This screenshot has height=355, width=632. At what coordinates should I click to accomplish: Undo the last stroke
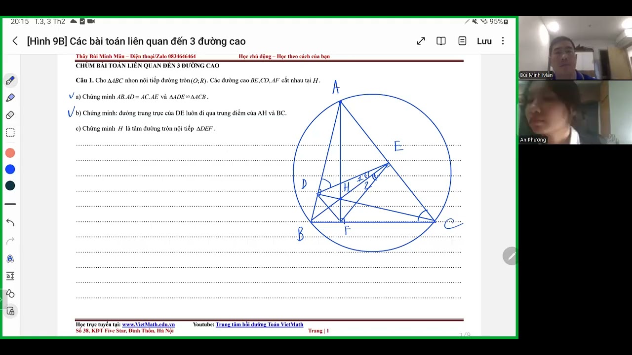[x=10, y=222]
